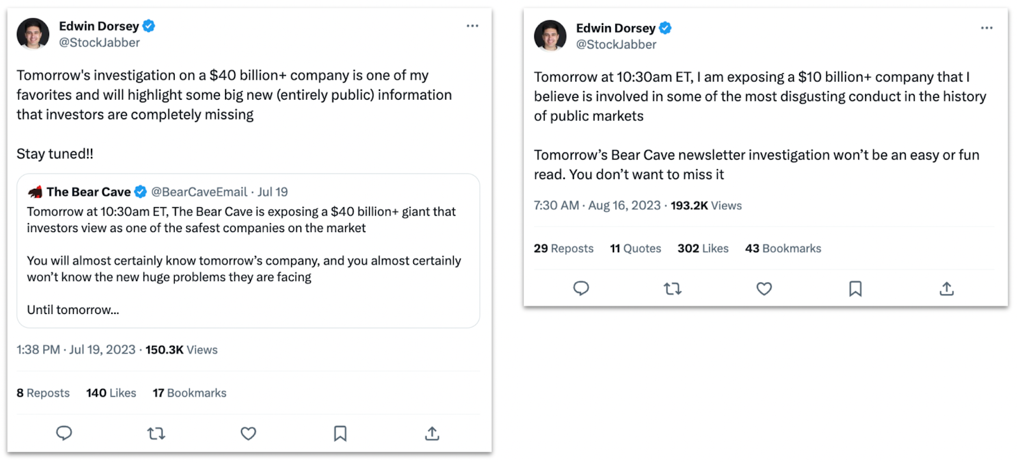
Task: Open more options on the right tweet
Action: [986, 28]
